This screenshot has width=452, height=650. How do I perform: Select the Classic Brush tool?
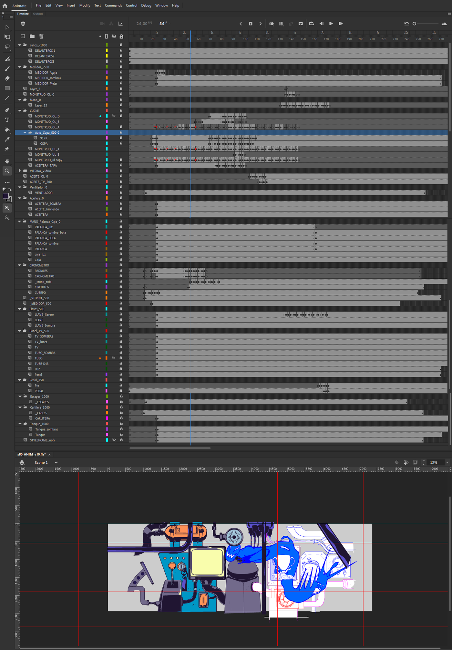coord(7,68)
